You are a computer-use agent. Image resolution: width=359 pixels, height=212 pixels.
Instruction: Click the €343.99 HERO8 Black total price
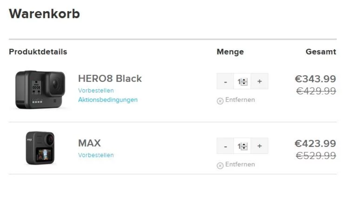(315, 79)
